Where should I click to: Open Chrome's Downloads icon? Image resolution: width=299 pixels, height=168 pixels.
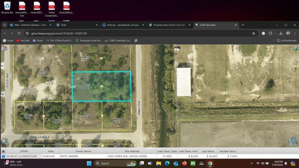pos(280,33)
